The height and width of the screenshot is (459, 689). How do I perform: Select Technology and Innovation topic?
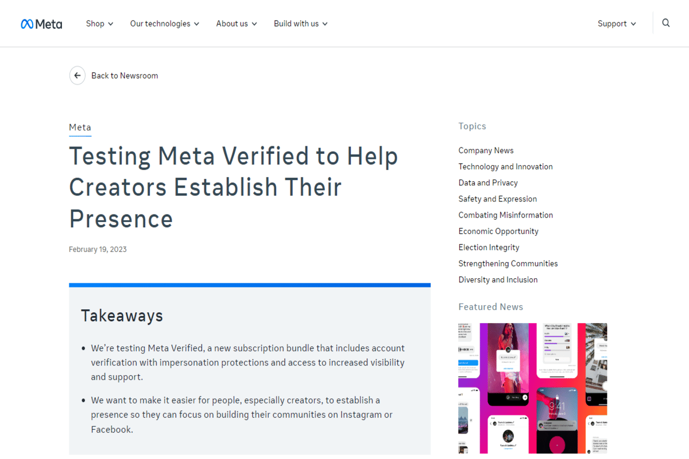[505, 166]
